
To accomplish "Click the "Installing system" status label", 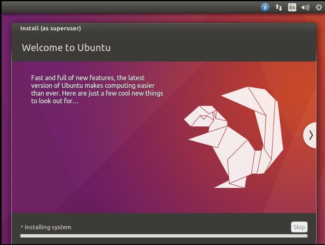I will (x=47, y=227).
